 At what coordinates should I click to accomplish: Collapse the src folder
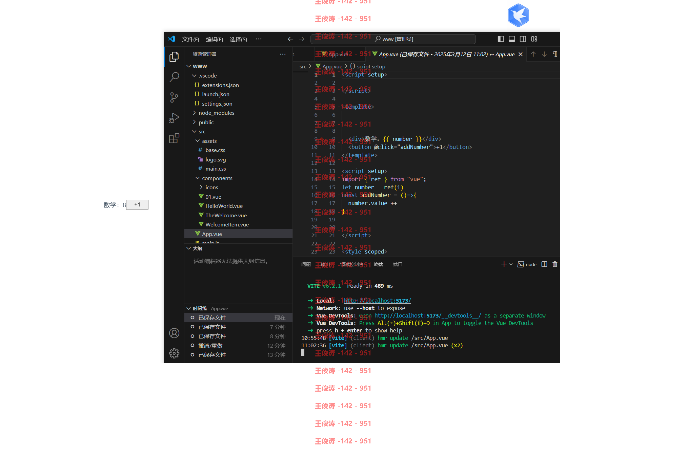tap(238, 132)
